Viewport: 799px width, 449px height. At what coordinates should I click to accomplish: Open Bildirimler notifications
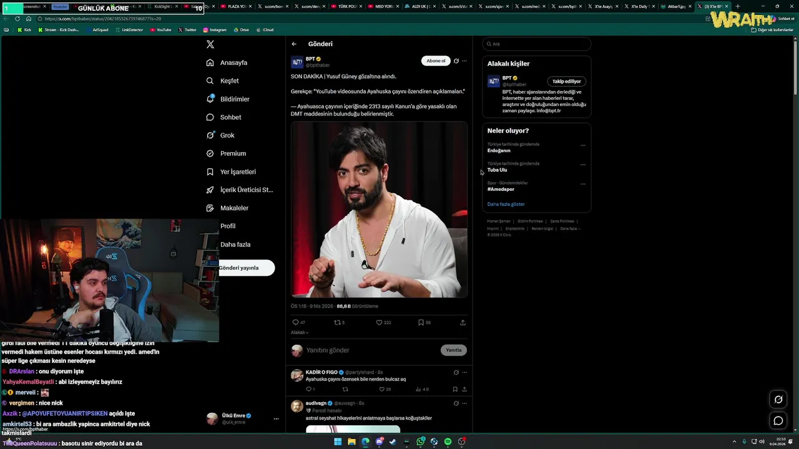coord(228,99)
